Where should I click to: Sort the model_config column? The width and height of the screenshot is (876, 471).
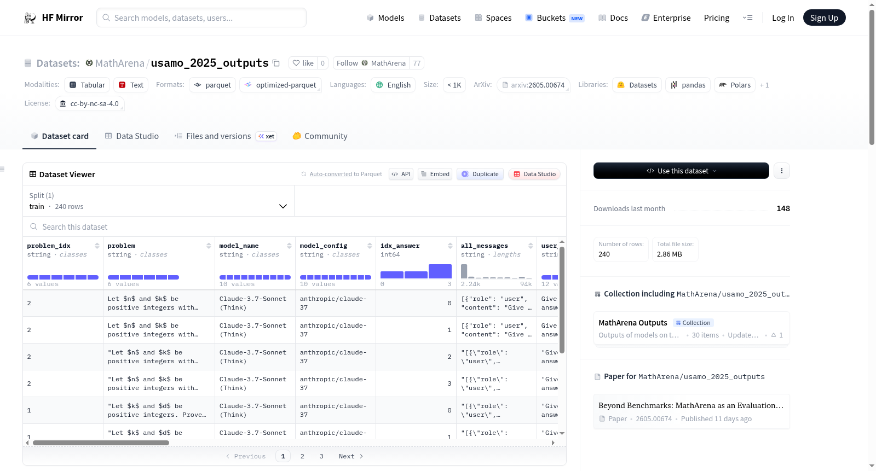(370, 246)
